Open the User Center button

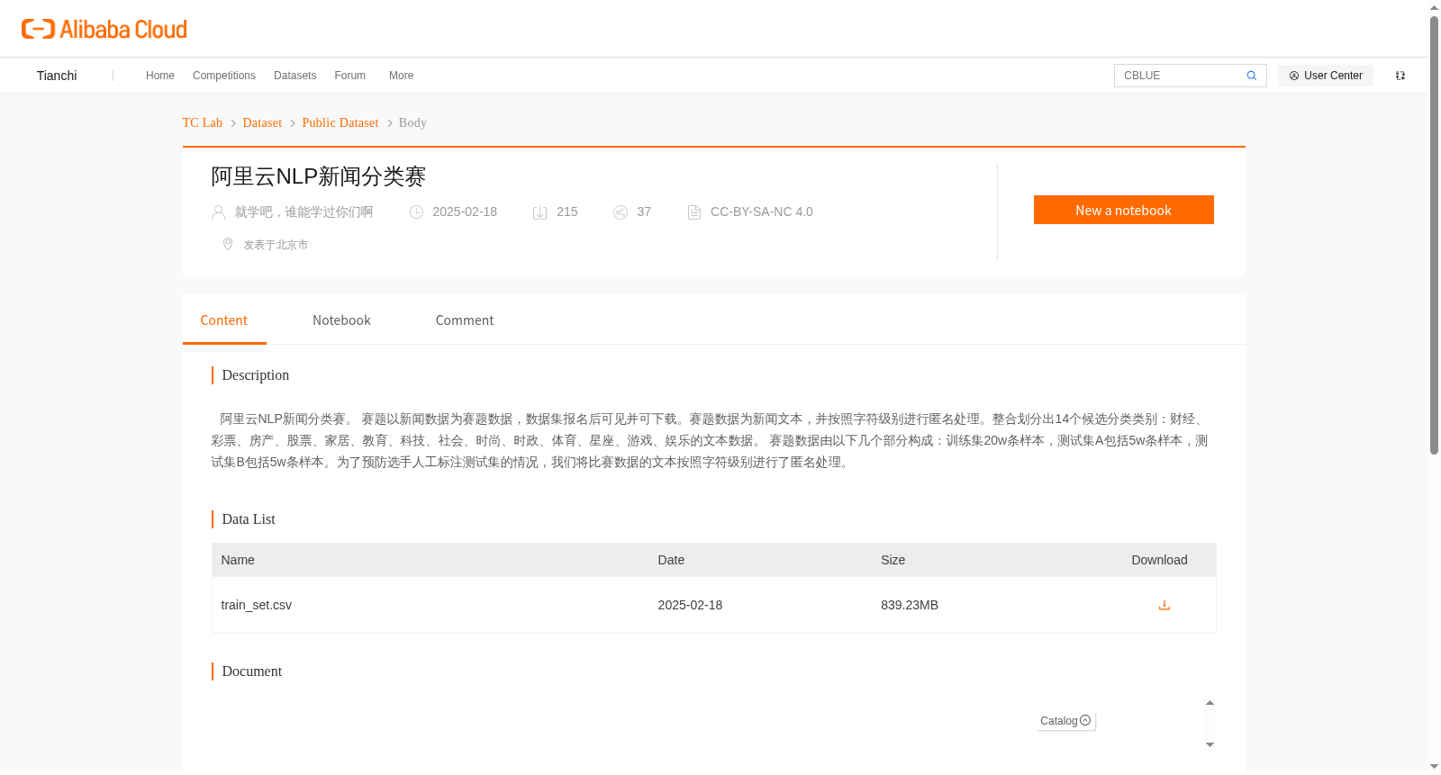pyautogui.click(x=1326, y=76)
